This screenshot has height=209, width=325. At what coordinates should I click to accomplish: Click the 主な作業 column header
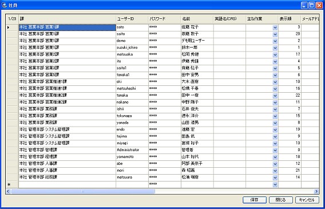point(262,19)
